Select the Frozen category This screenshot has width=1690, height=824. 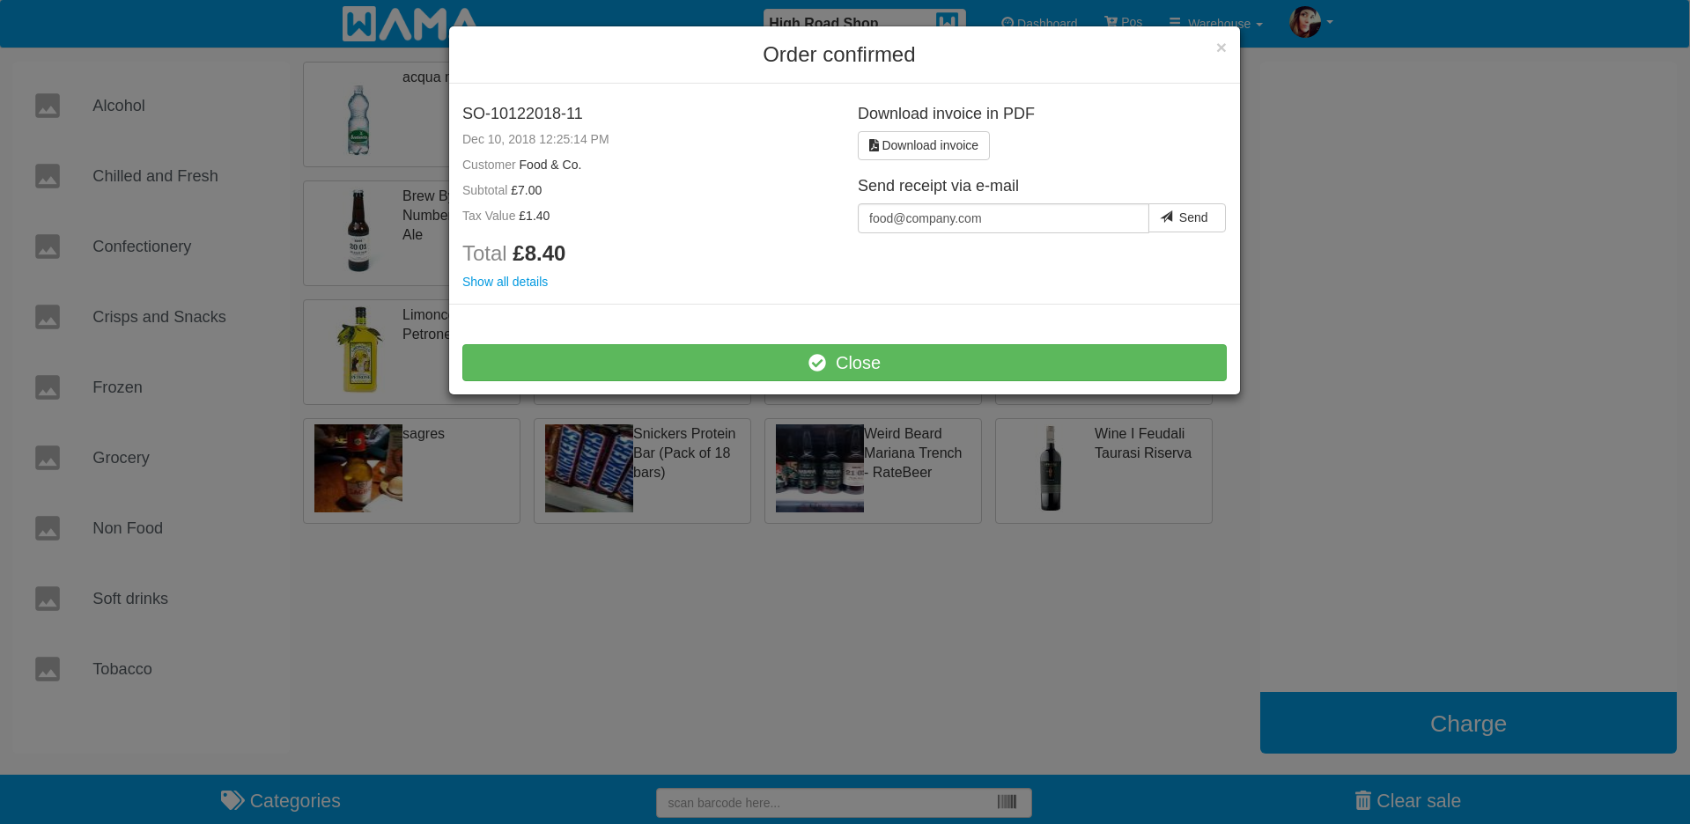117,387
